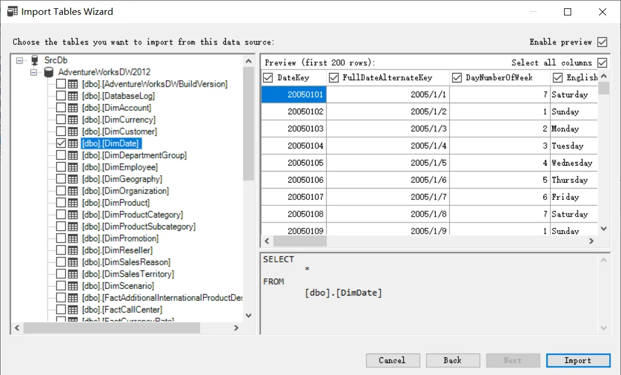Click table icon beside DimDate
Image resolution: width=621 pixels, height=375 pixels.
click(x=73, y=144)
